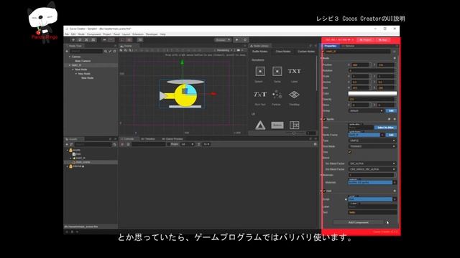460x258 pixels.
Task: Add a node with Node Tree plus icon
Action: coord(67,51)
